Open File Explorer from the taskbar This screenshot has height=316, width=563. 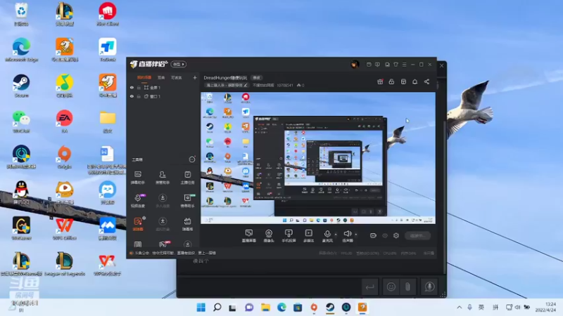pyautogui.click(x=265, y=308)
